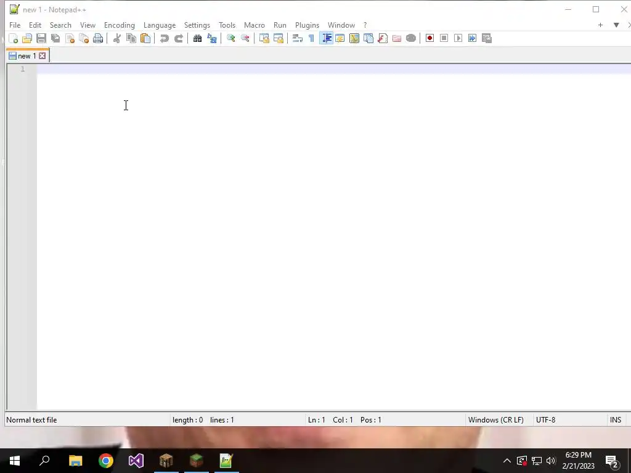Play back the recorded macro
Viewport: 631px width, 473px height.
[x=458, y=38]
